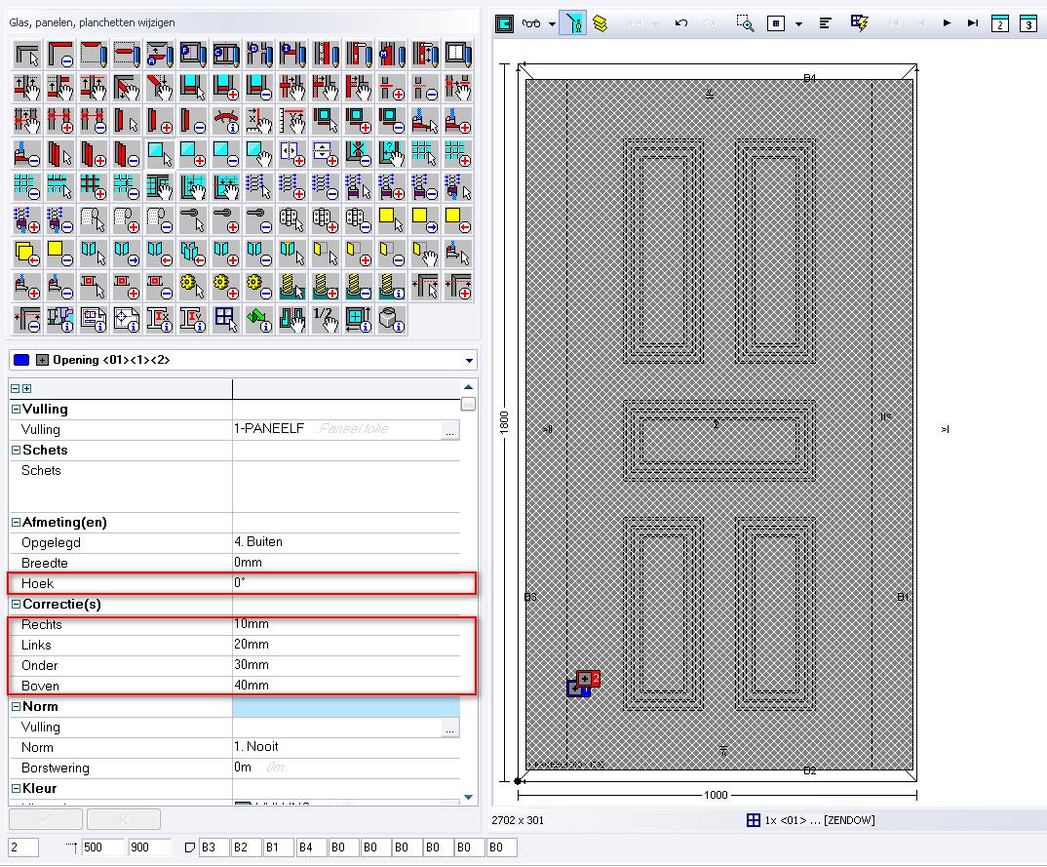Jump to last with skip-end button
This screenshot has height=867, width=1047.
point(973,23)
